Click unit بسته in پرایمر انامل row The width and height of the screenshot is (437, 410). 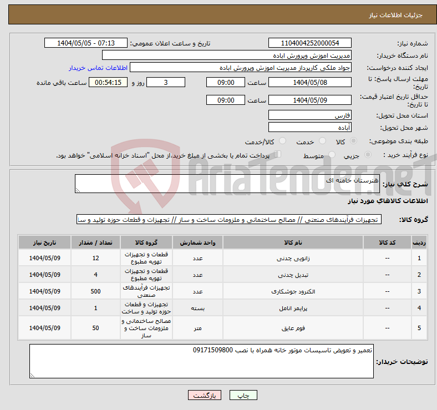click(x=197, y=308)
